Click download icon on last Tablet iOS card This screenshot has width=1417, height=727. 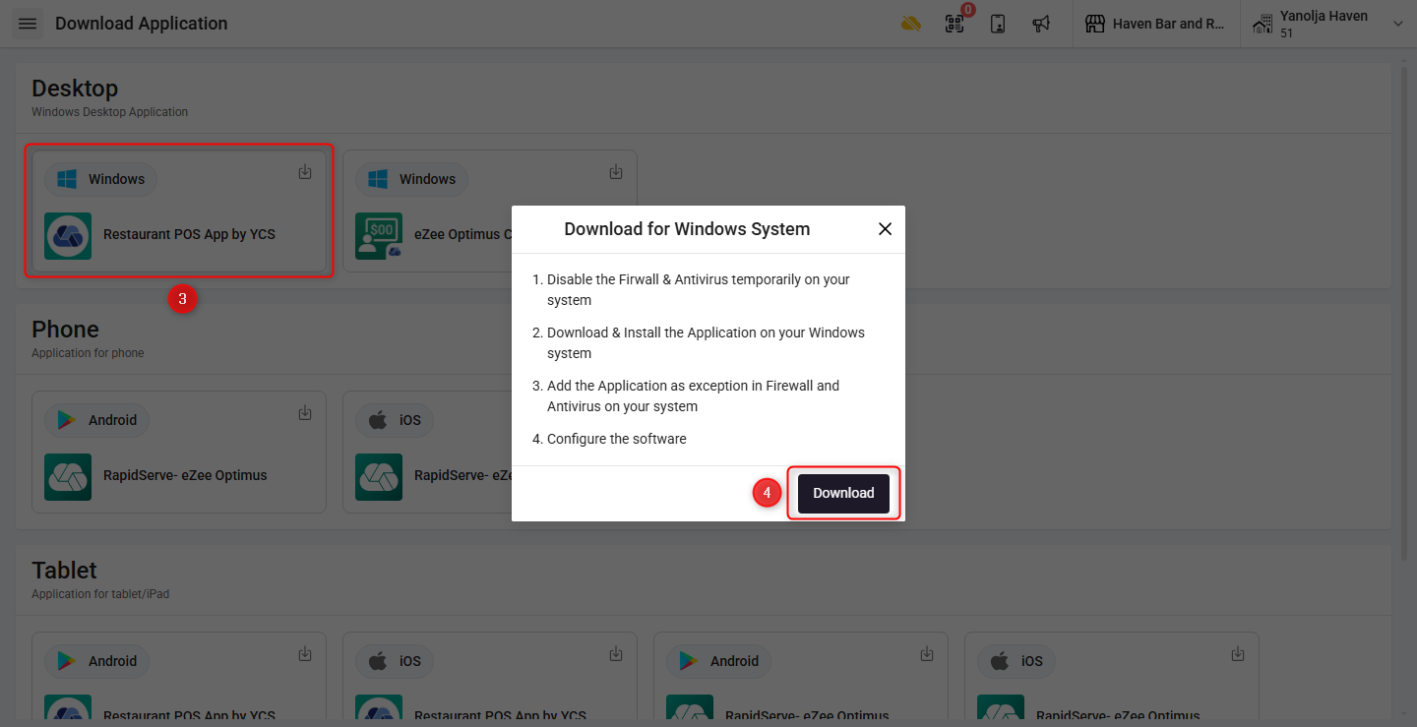click(1238, 654)
